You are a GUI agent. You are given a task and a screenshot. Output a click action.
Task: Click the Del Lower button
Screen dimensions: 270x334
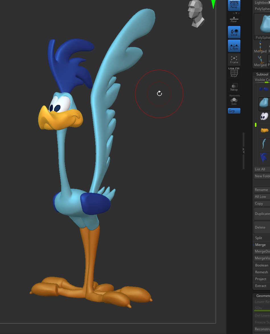tap(262, 315)
